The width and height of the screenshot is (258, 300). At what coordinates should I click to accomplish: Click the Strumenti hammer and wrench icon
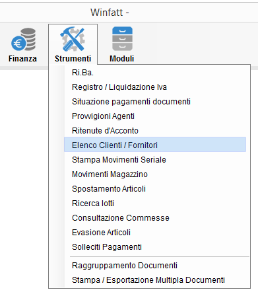click(73, 39)
